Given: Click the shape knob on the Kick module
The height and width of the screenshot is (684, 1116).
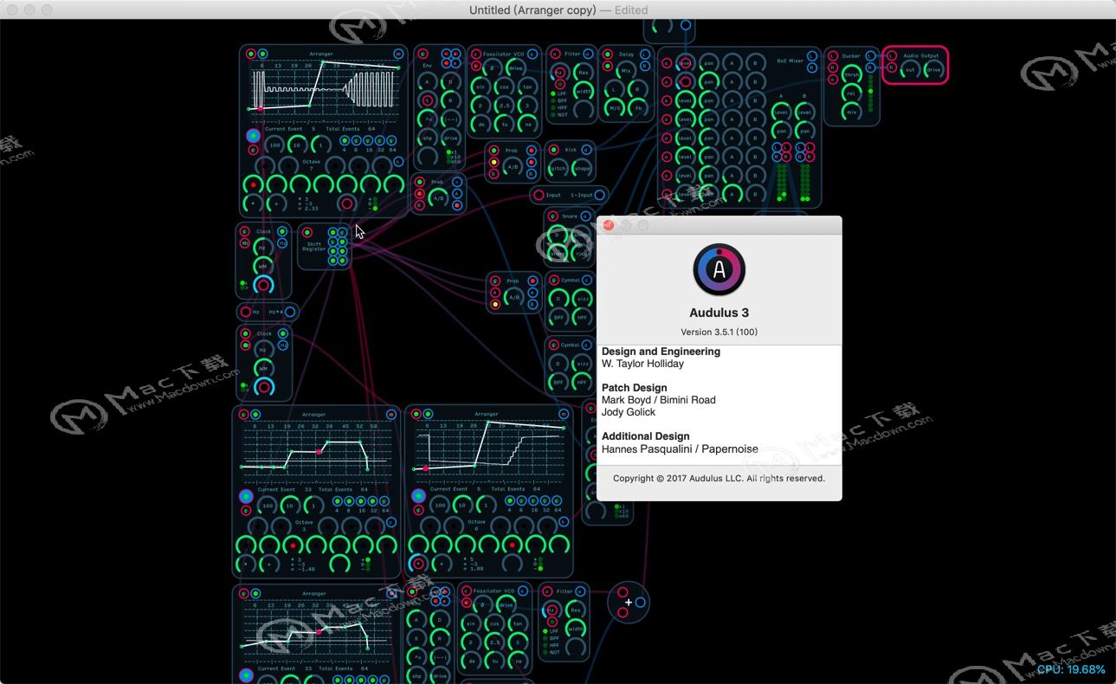Looking at the screenshot, I should (x=581, y=168).
